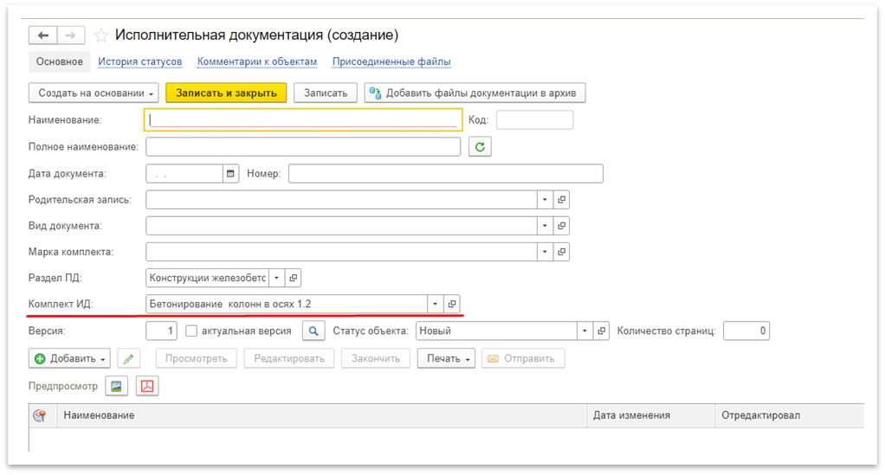
Task: Open 'Статус объекта' dropdown
Action: pyautogui.click(x=585, y=331)
